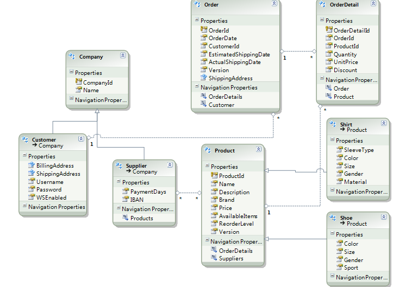Click the Sport property icon in Shoe
393x287 pixels.
(339, 267)
